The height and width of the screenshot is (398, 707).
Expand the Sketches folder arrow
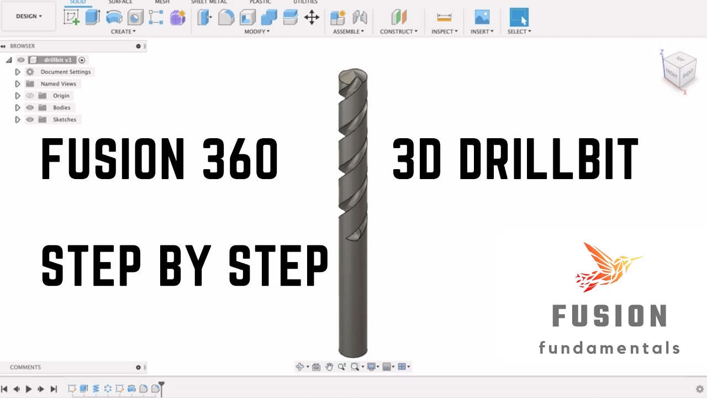18,119
